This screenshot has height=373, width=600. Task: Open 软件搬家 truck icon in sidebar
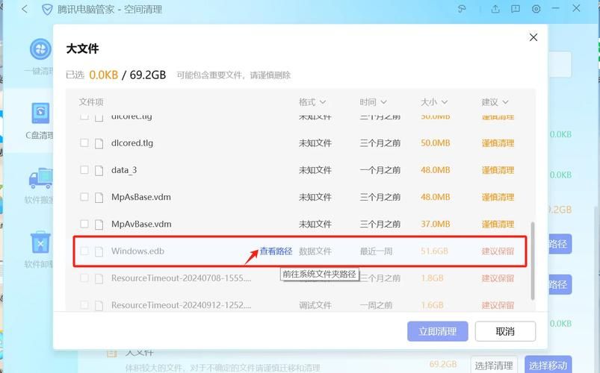pos(40,178)
